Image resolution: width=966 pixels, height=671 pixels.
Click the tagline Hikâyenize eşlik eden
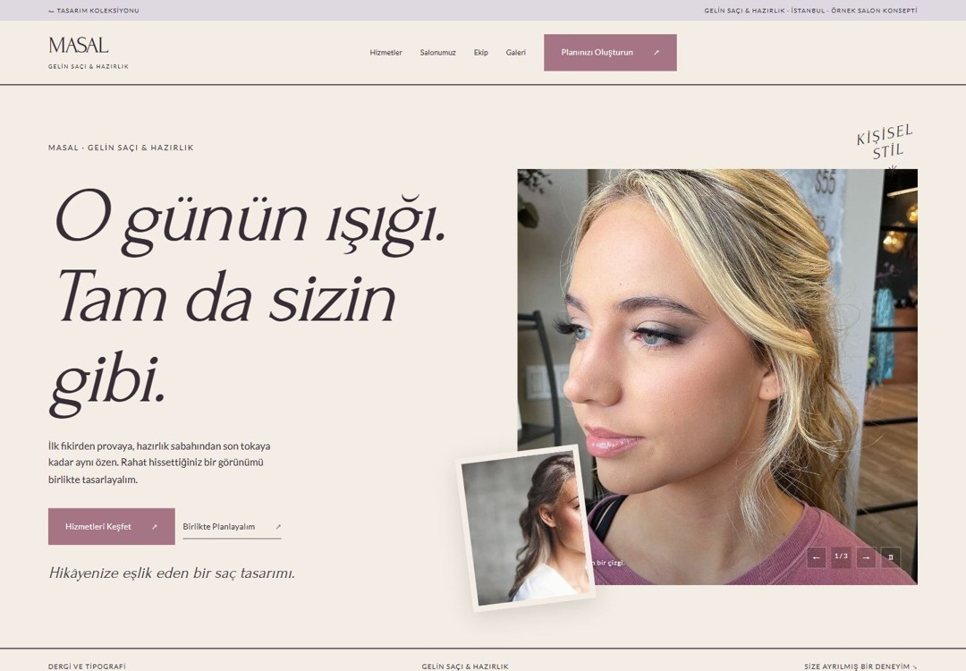click(172, 573)
